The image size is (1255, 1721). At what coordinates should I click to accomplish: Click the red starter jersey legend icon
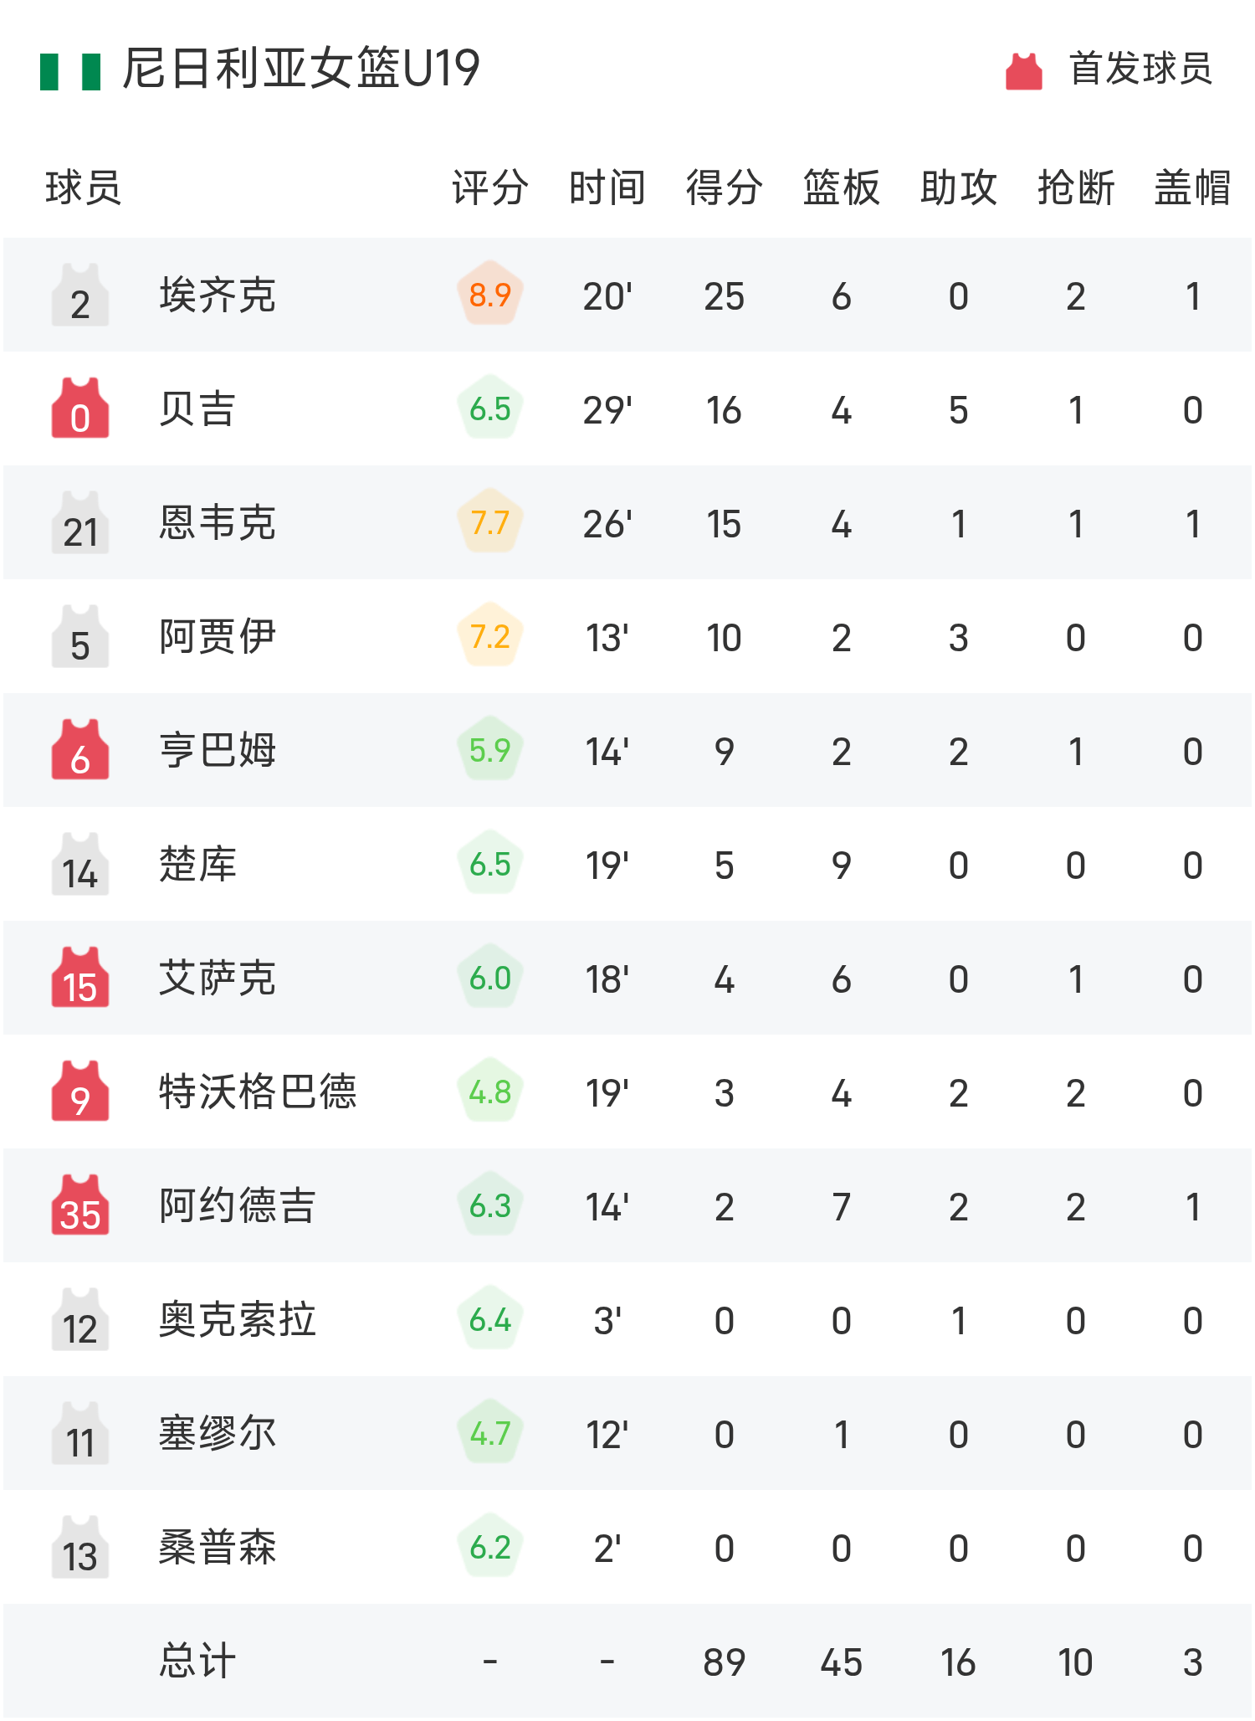[x=1023, y=71]
